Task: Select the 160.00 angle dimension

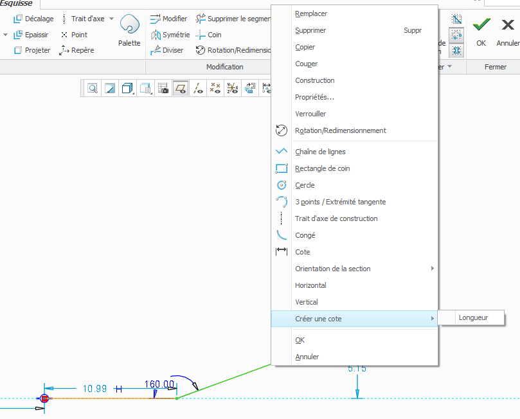Action: [159, 384]
